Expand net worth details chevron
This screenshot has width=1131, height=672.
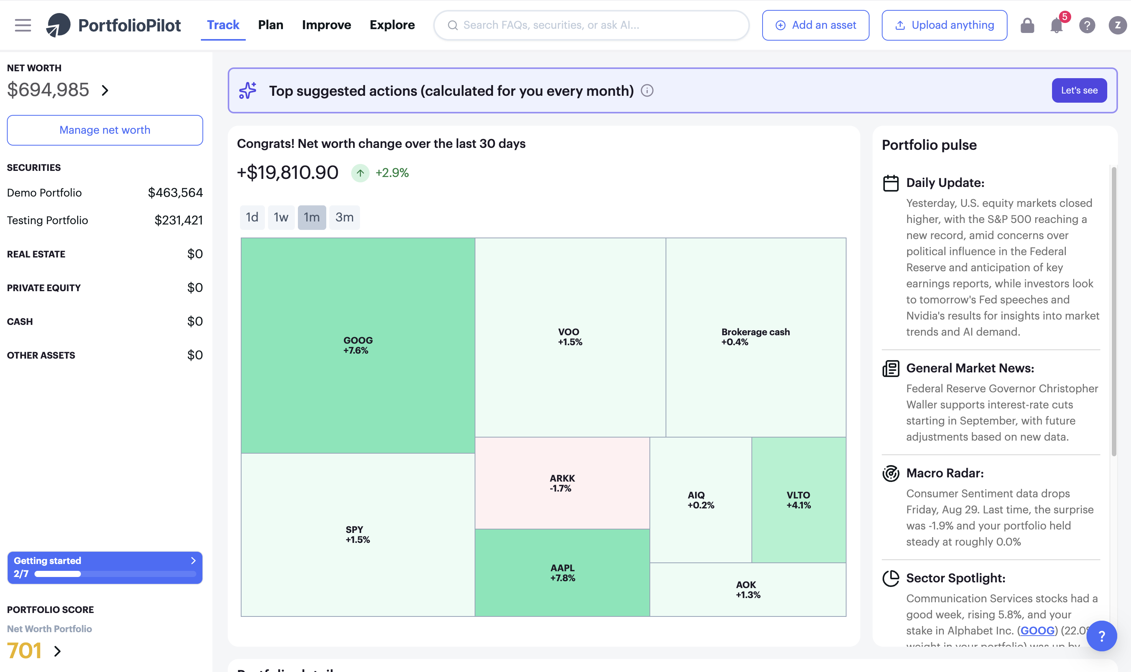click(x=105, y=90)
